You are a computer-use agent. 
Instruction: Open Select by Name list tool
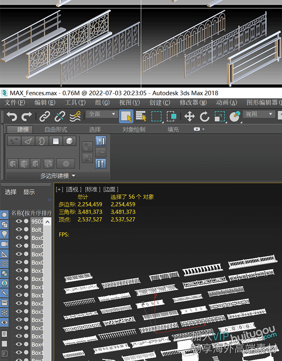click(141, 117)
